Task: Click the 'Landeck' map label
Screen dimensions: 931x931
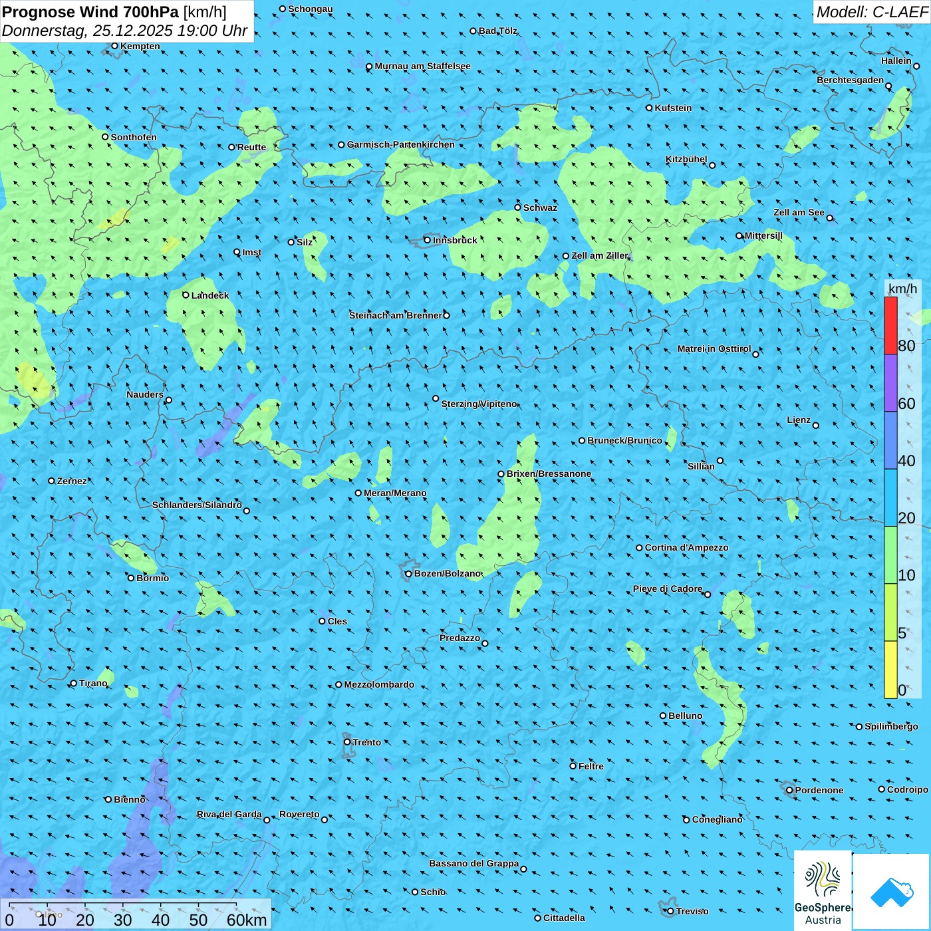Action: 210,295
